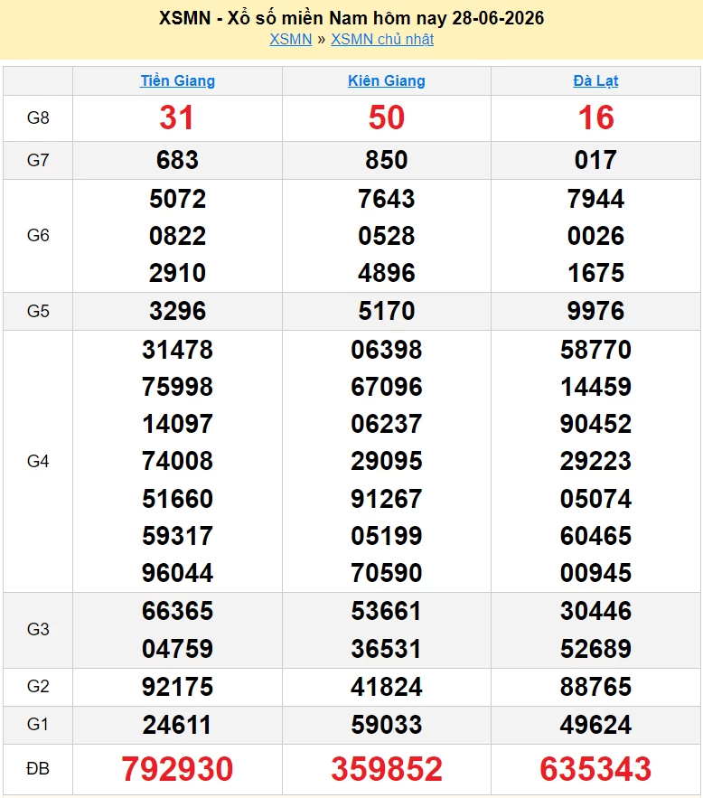Select Kiên Giang special prize 359852
The width and height of the screenshot is (703, 798).
point(387,768)
